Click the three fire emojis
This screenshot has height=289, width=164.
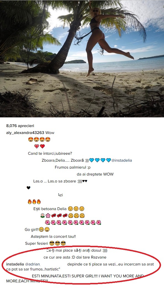click(x=34, y=202)
